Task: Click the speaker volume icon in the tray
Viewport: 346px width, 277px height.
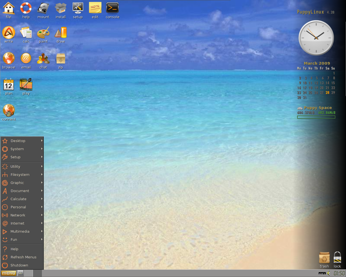Action: tap(329, 273)
